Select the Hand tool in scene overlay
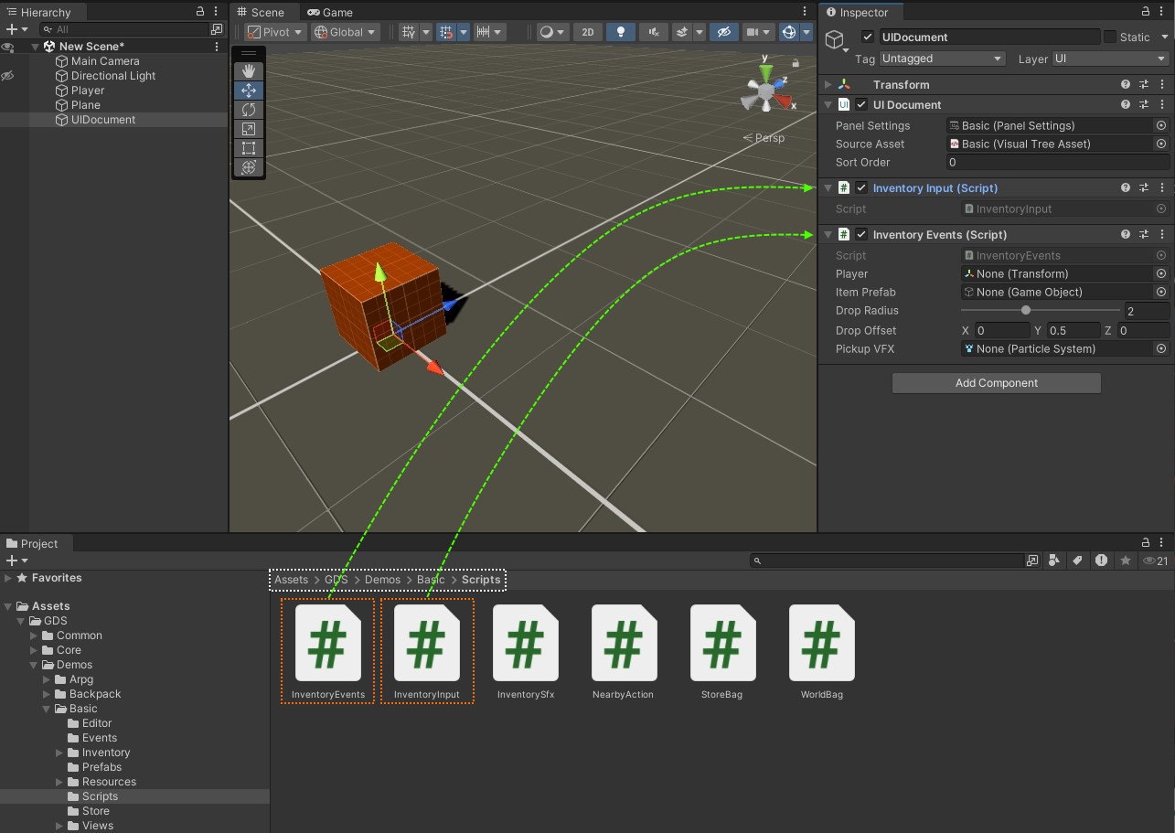 [249, 71]
